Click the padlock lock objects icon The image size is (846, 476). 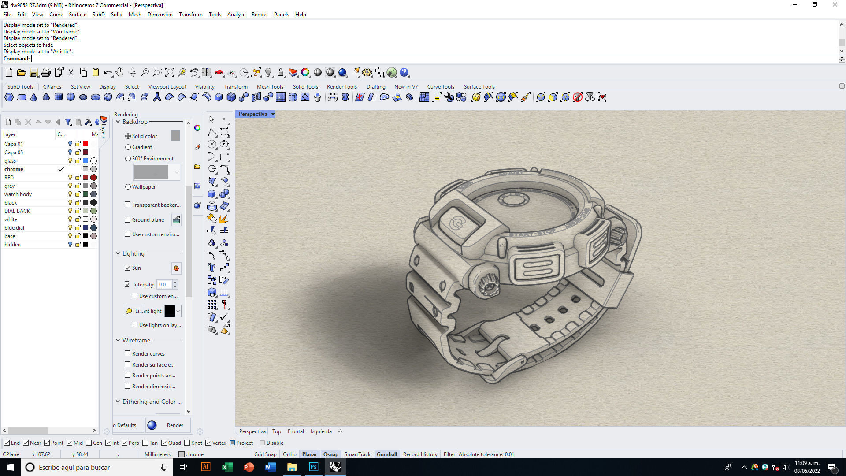click(281, 72)
